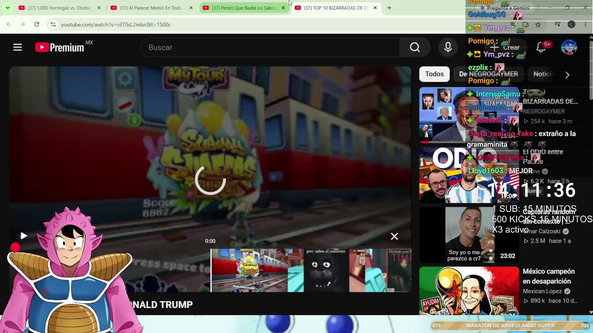593x333 pixels.
Task: Bookmark this page with the star
Action: tap(538, 25)
